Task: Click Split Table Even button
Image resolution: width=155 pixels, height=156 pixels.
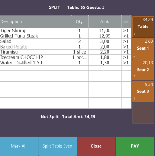Action: tap(57, 146)
